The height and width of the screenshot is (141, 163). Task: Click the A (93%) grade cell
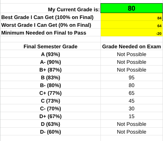[x=50, y=54]
